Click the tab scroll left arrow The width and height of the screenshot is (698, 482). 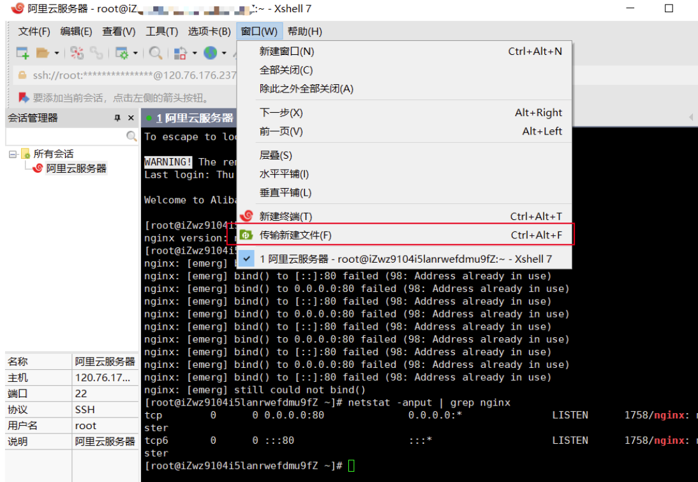691,117
